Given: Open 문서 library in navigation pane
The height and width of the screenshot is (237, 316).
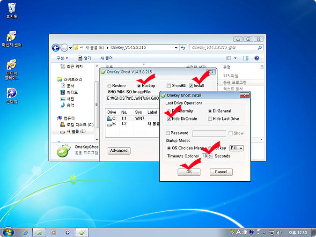Looking at the screenshot, I should point(67,86).
